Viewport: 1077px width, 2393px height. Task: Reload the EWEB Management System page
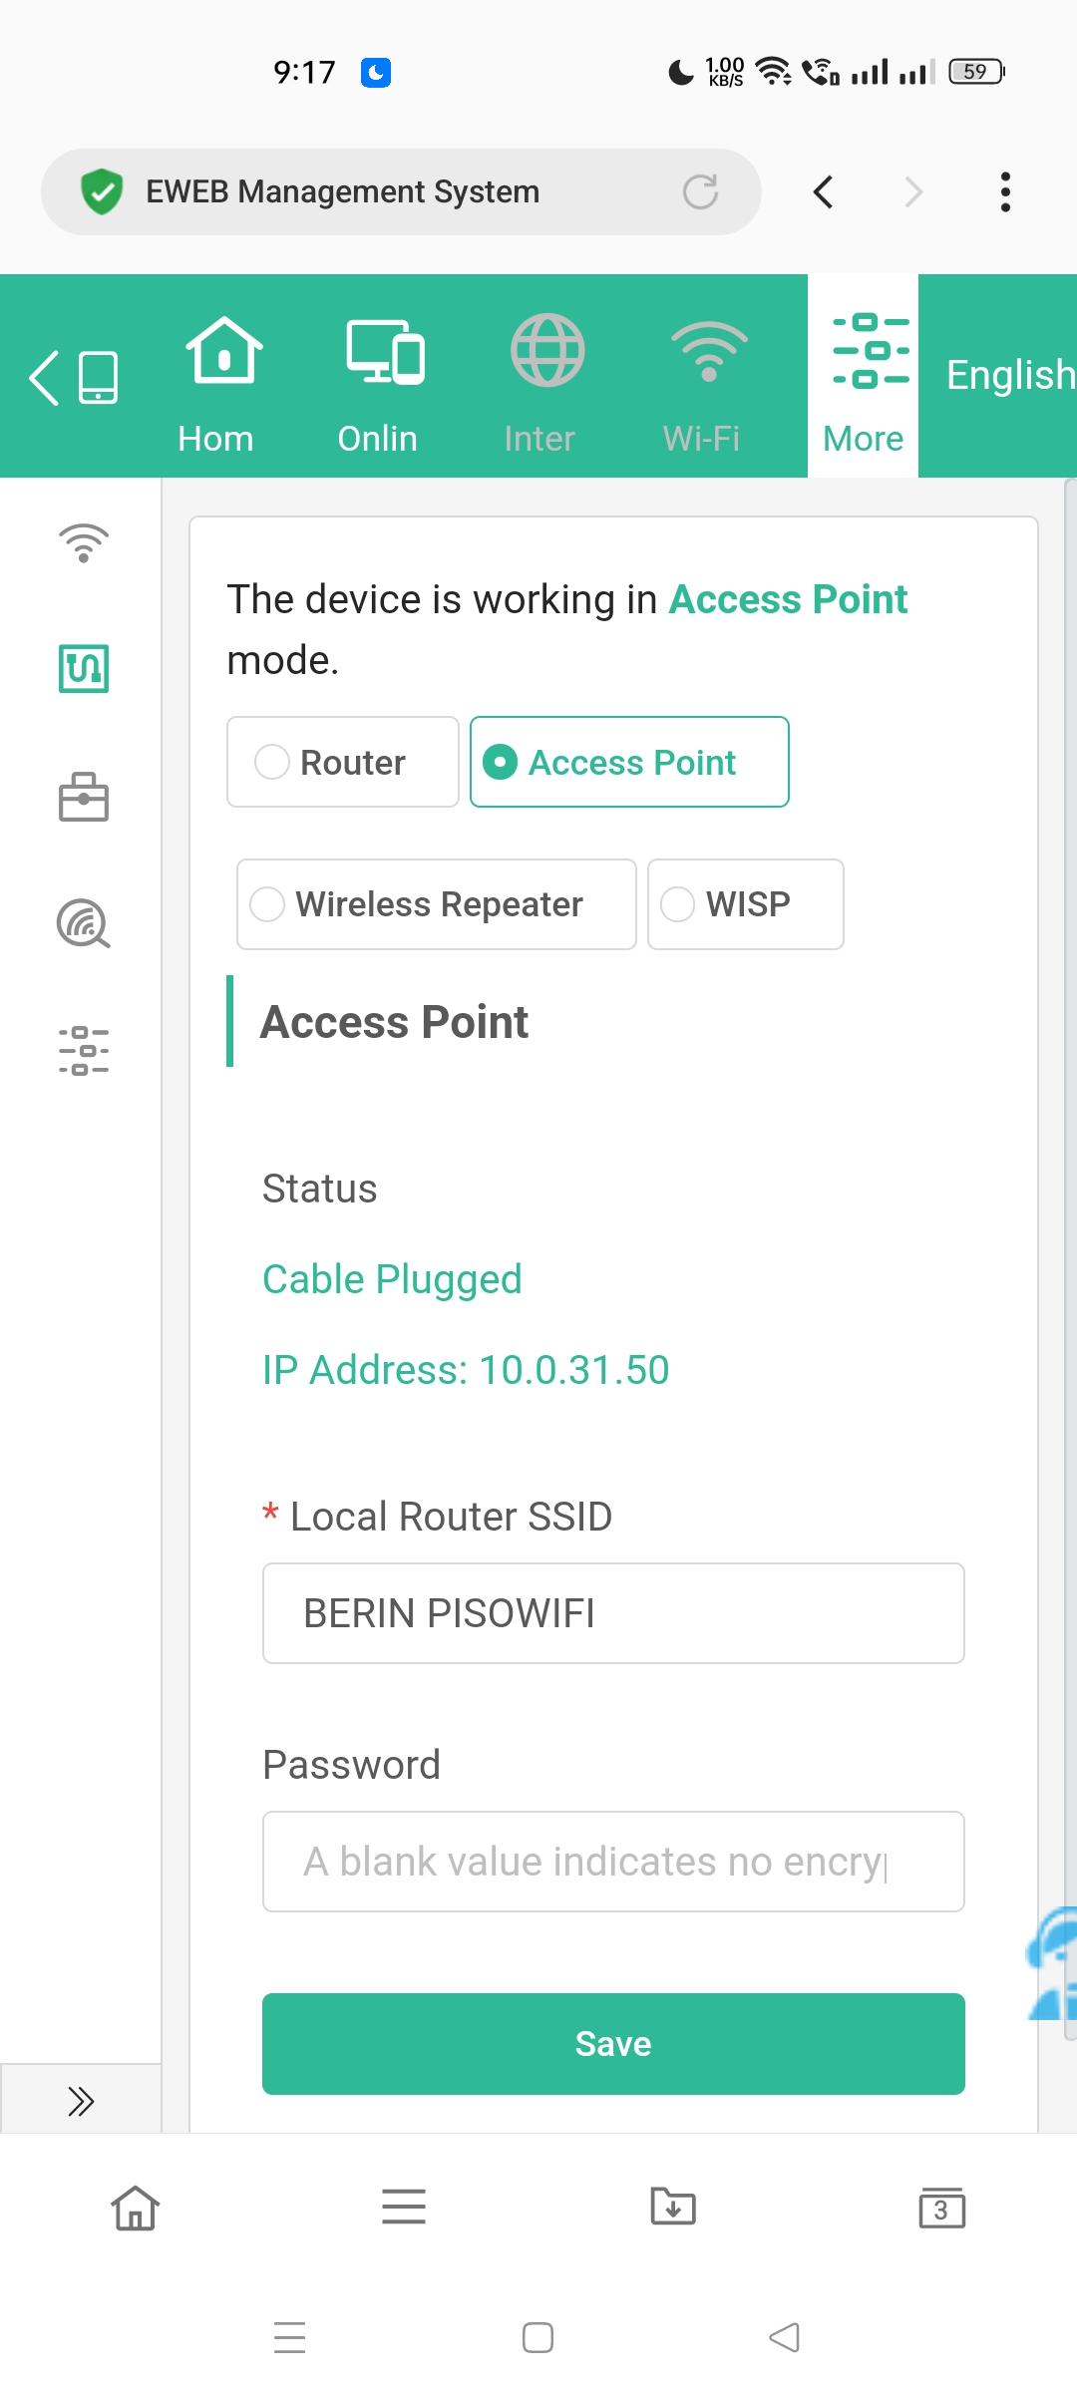(x=700, y=191)
